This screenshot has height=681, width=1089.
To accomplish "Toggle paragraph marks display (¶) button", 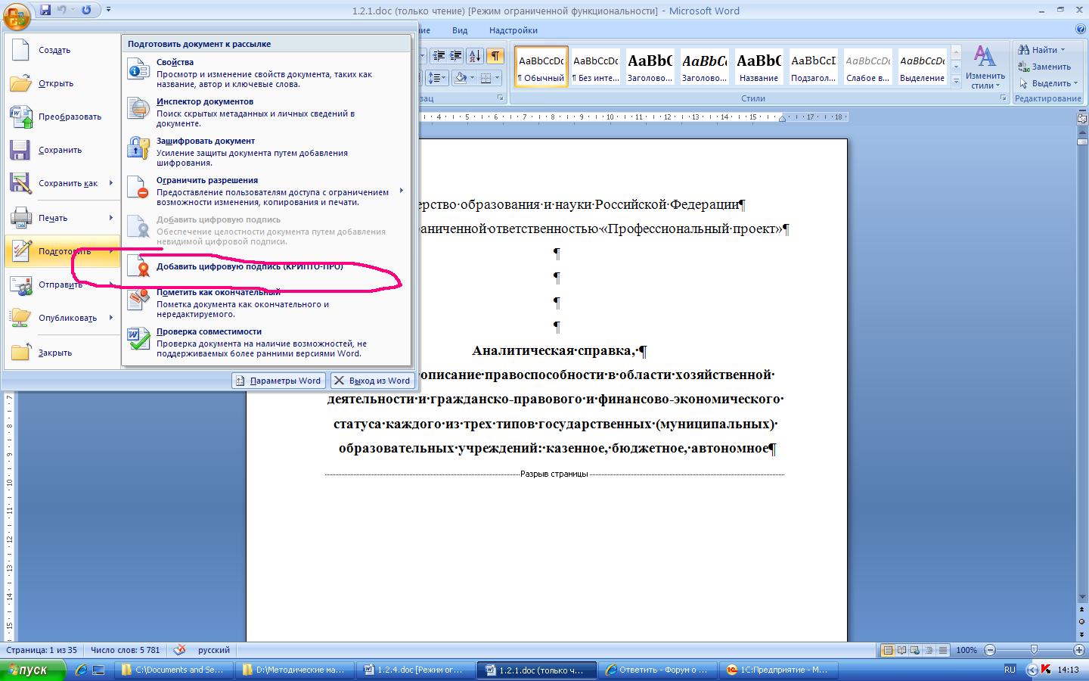I will click(x=495, y=56).
